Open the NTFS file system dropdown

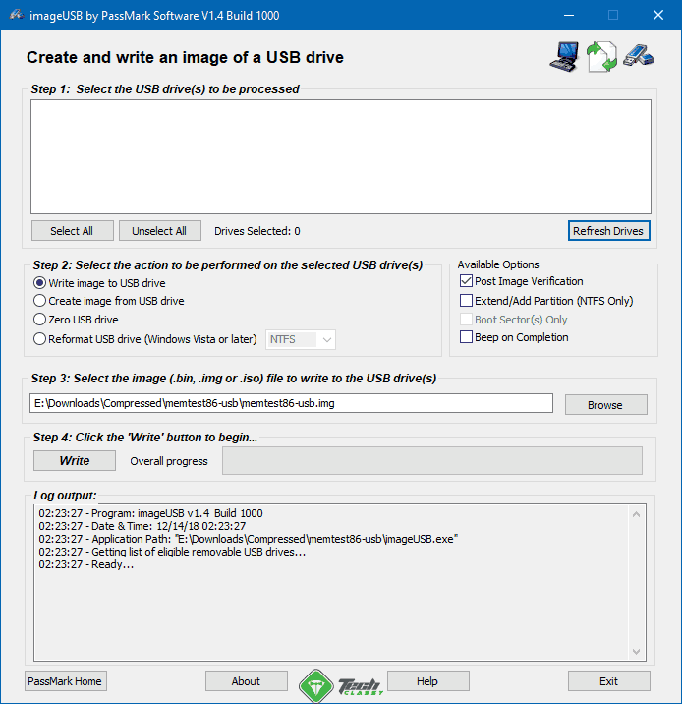pos(301,339)
